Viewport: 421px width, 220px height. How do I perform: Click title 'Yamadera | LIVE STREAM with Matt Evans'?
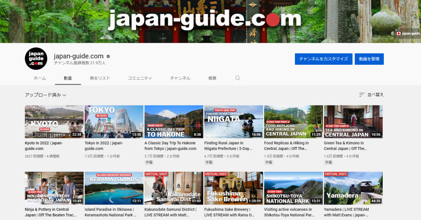(347, 212)
